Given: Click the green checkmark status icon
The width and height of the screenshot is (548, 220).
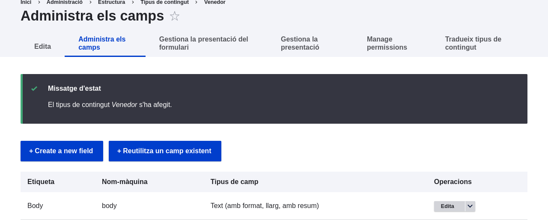Looking at the screenshot, I should [x=34, y=89].
